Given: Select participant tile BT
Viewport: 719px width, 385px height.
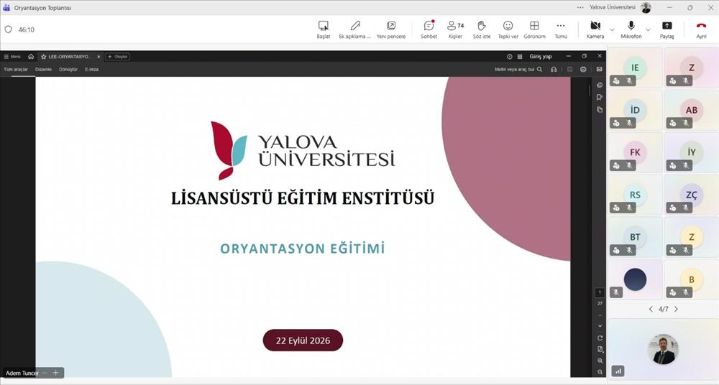Looking at the screenshot, I should pos(635,237).
